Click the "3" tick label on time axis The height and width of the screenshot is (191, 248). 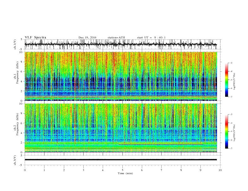83,170
